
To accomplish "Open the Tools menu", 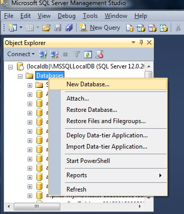I will click(x=90, y=16).
